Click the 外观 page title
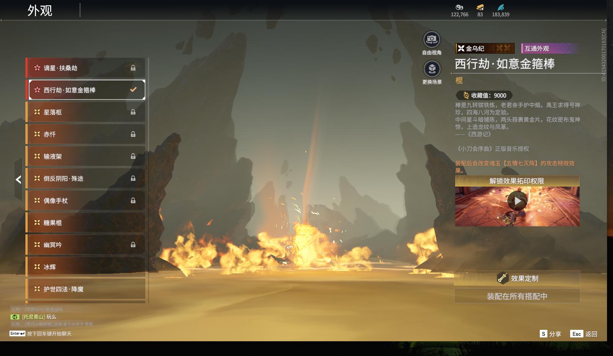The width and height of the screenshot is (613, 356). pyautogui.click(x=40, y=11)
